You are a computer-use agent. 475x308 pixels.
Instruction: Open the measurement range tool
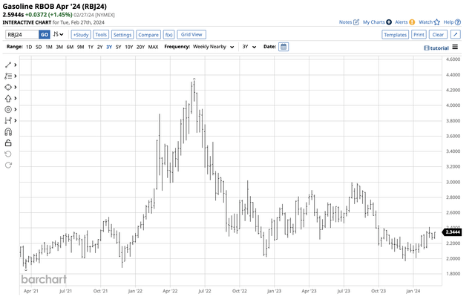point(8,120)
